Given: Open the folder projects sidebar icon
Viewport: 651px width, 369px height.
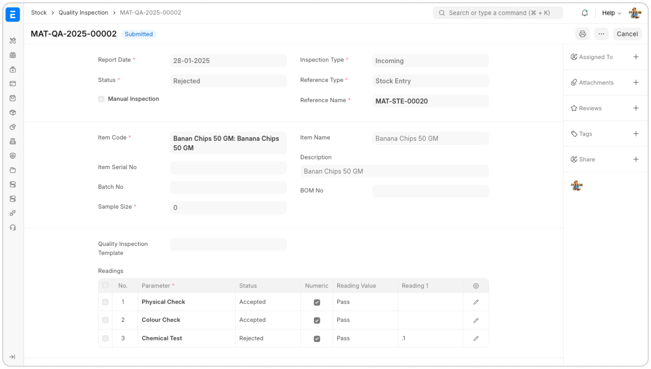Looking at the screenshot, I should (13, 170).
